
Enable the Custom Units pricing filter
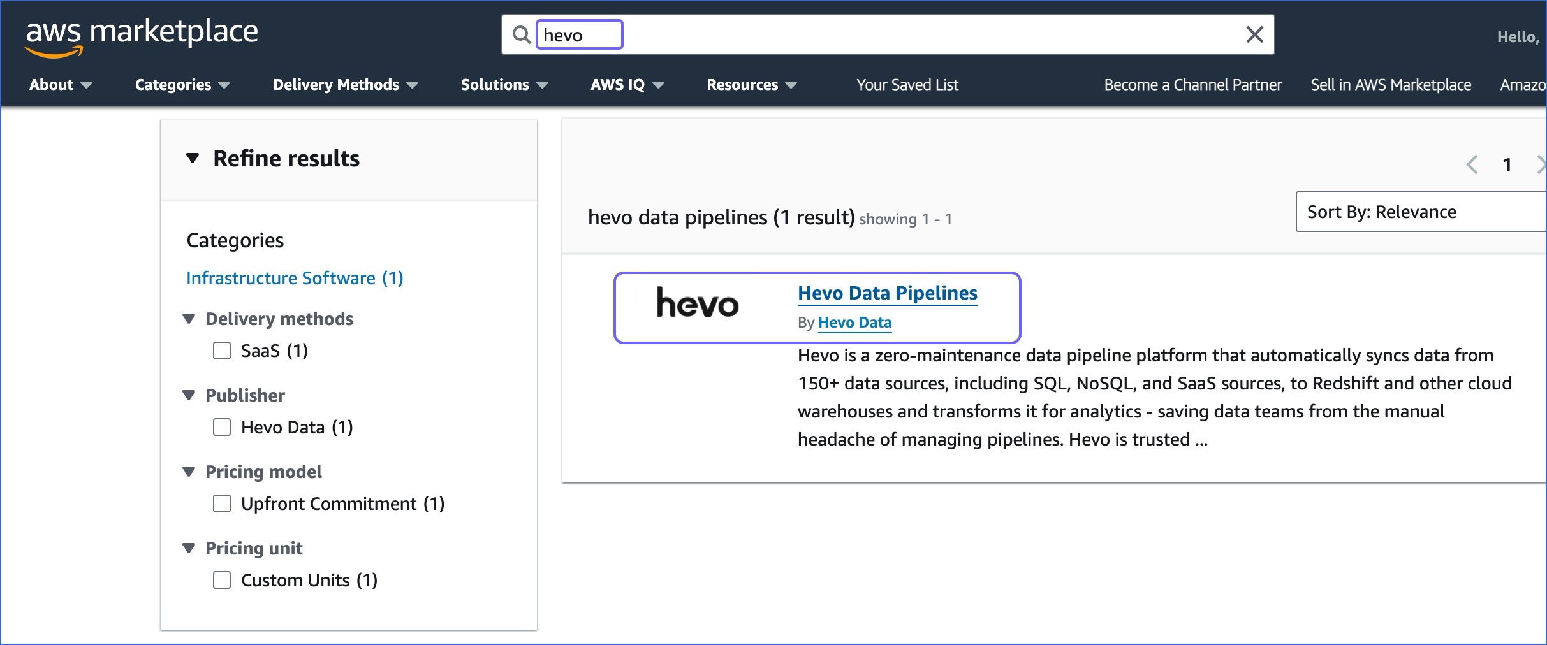[x=221, y=580]
